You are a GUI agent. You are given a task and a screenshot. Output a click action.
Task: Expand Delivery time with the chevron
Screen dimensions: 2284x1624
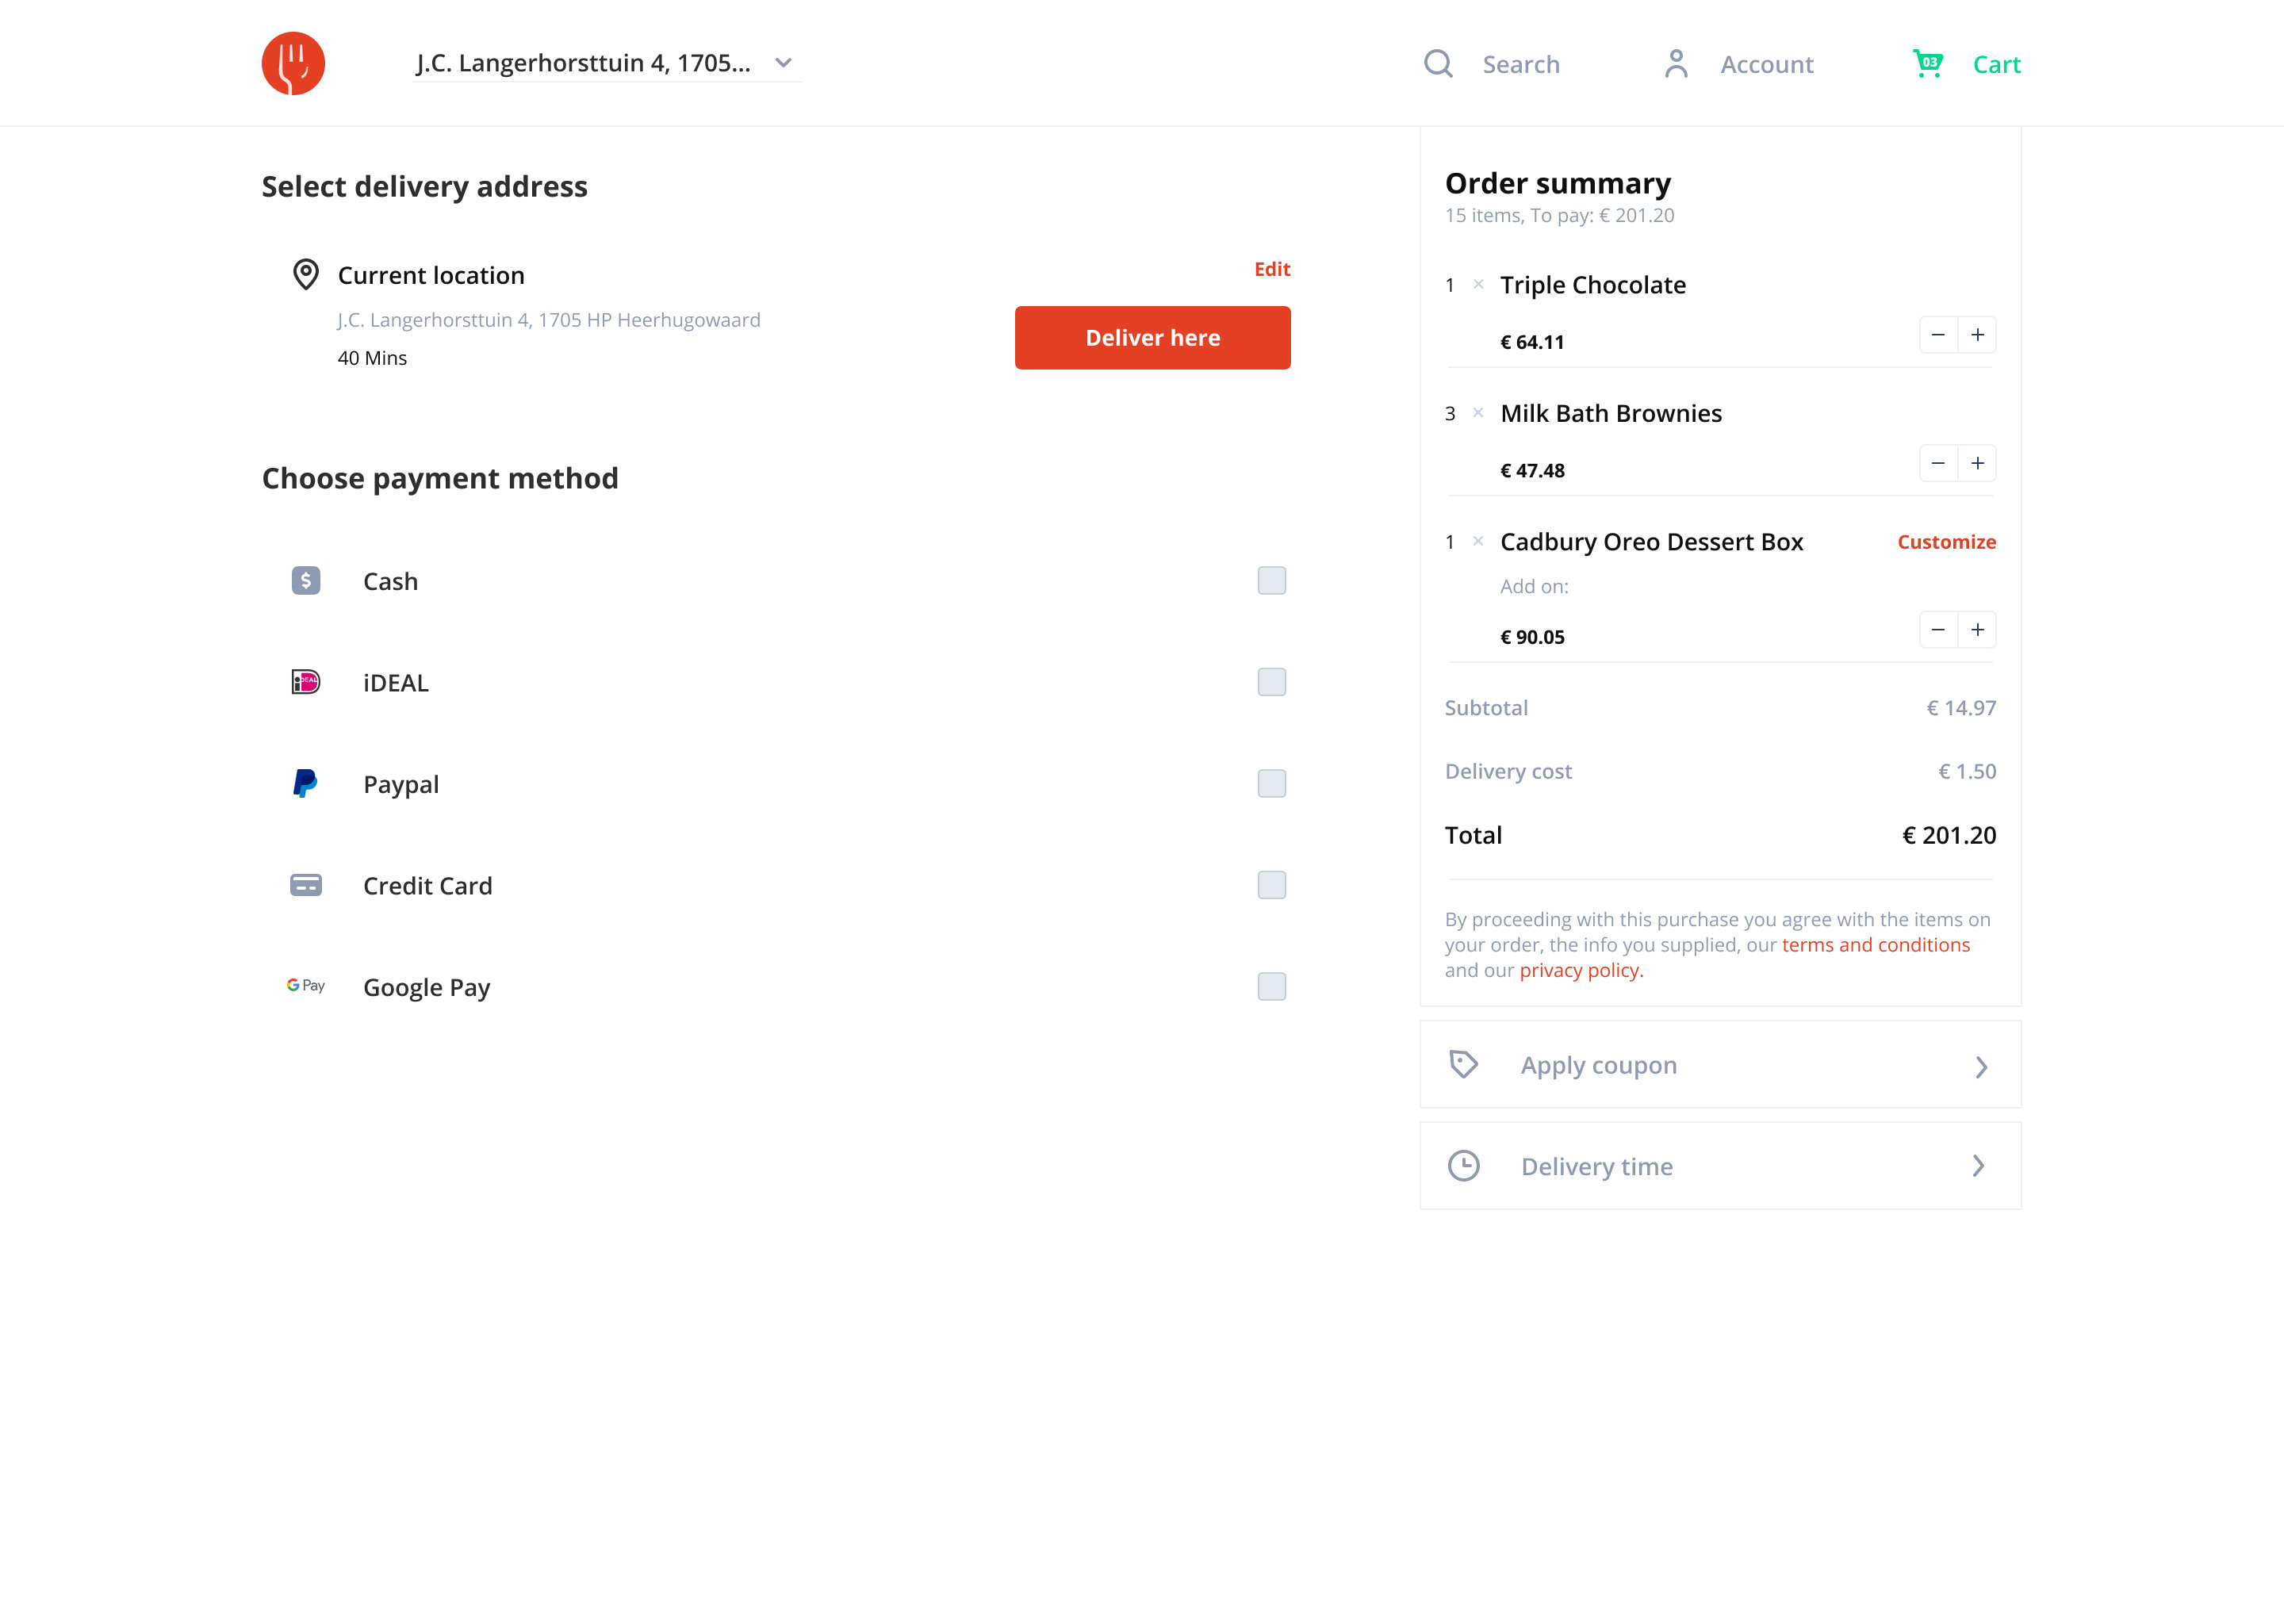pos(1977,1166)
